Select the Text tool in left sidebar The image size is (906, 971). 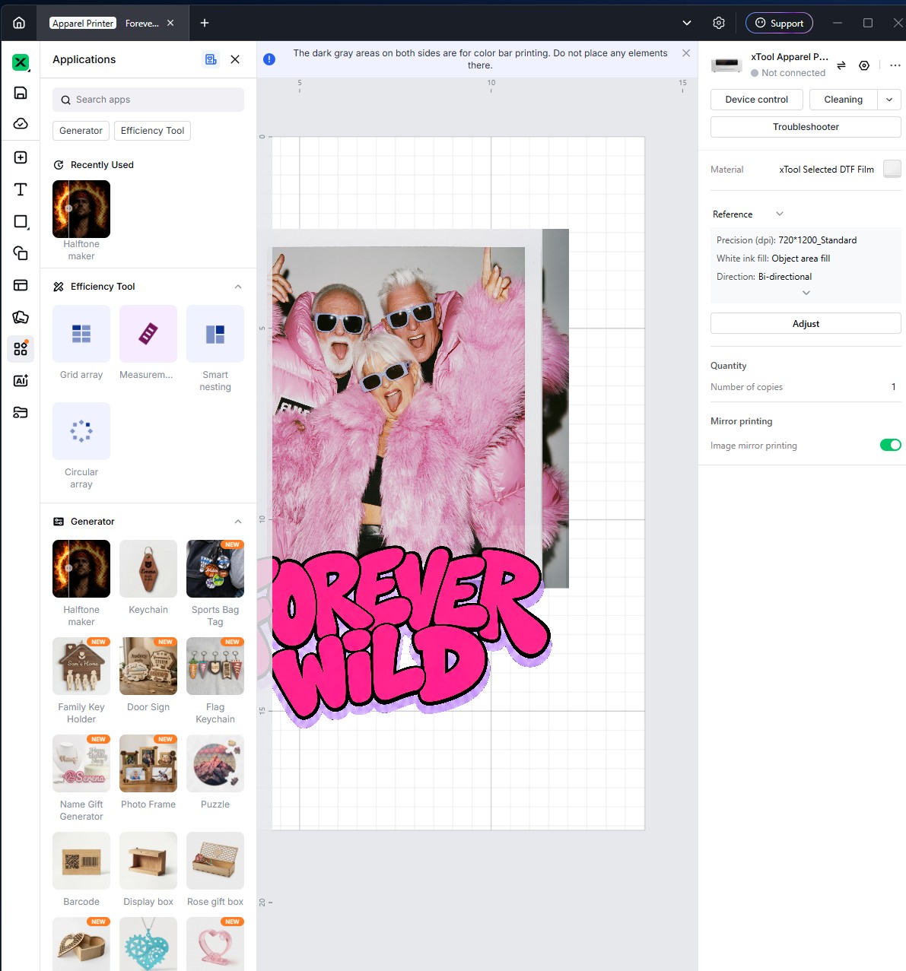pyautogui.click(x=21, y=189)
